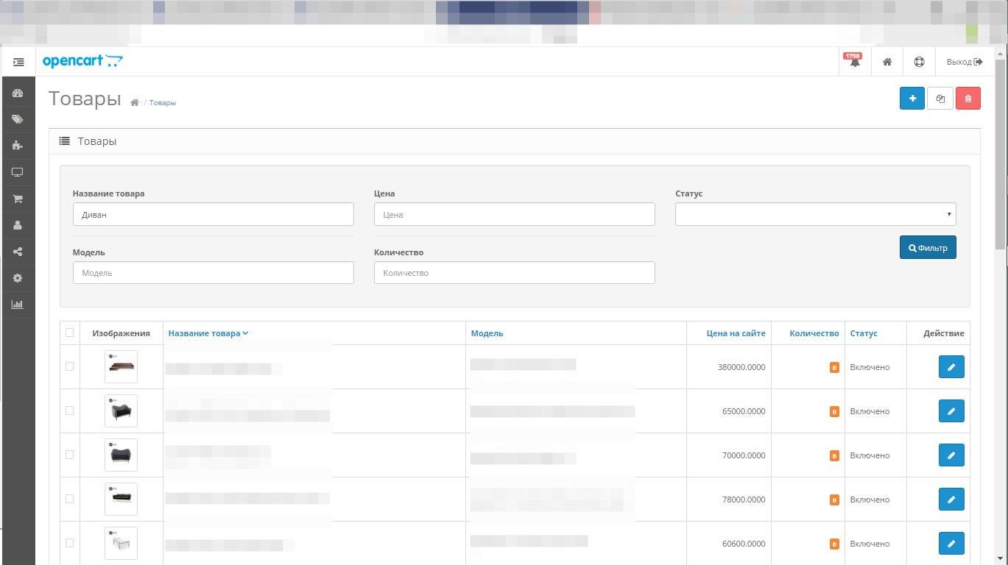Screen dimensions: 1008x565
Task: Open the Catalog tags icon in sidebar
Action: pos(18,119)
